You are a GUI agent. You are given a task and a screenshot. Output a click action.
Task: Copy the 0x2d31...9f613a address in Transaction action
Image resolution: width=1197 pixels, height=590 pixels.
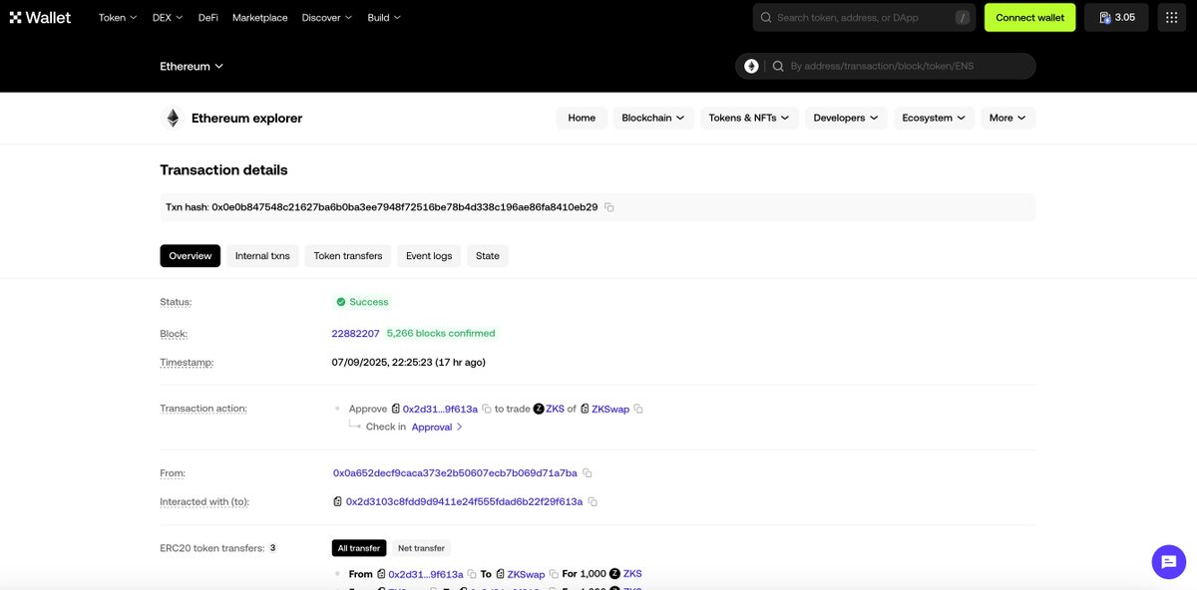pos(487,409)
